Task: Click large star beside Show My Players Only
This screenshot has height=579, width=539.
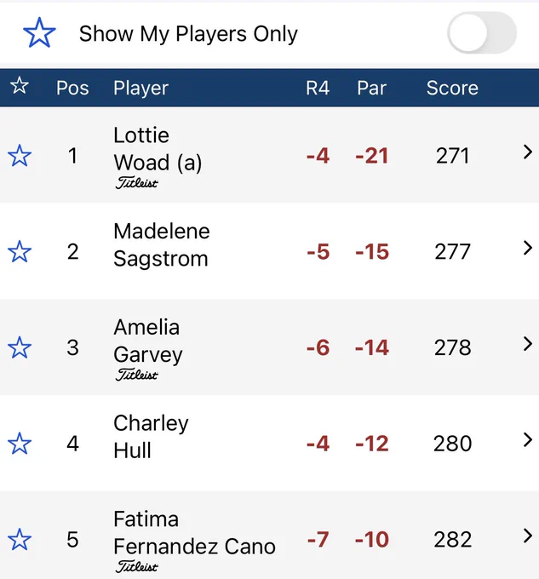Action: tap(39, 33)
